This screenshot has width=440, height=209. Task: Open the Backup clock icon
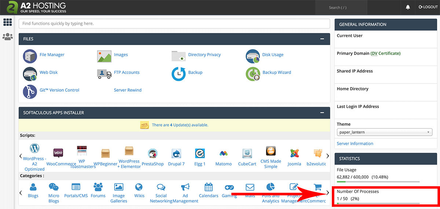point(179,74)
